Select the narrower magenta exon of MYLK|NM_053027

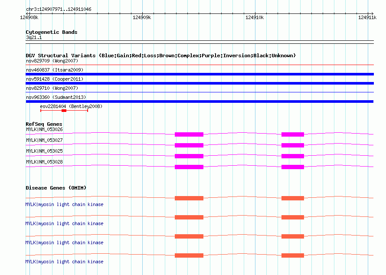tap(293, 145)
